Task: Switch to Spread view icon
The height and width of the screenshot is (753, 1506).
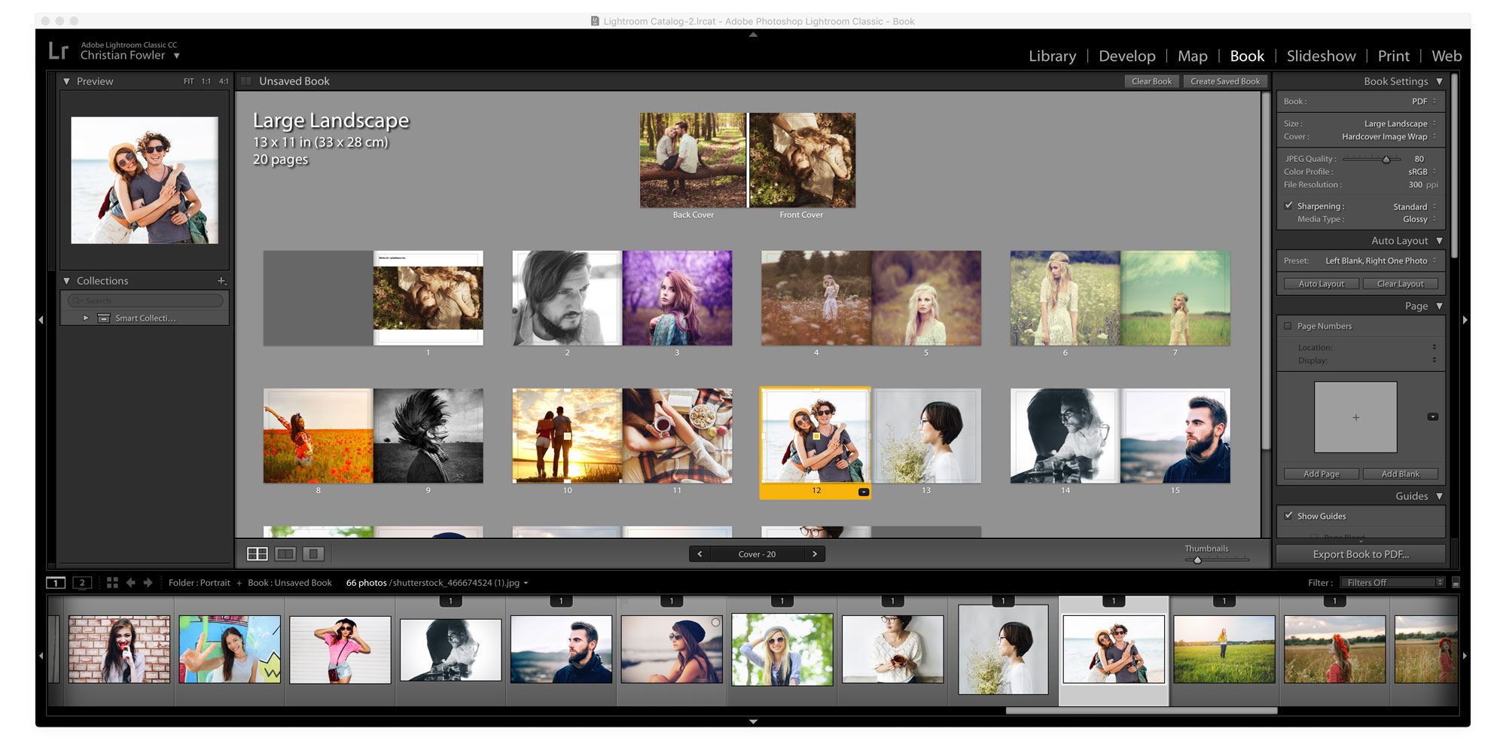Action: click(x=285, y=553)
